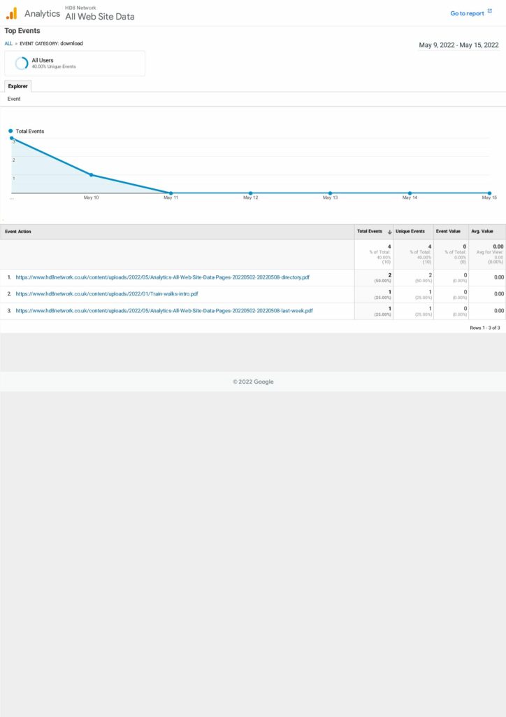Click the Event Action column header
Viewport: 506px width, 717px height.
coord(18,232)
